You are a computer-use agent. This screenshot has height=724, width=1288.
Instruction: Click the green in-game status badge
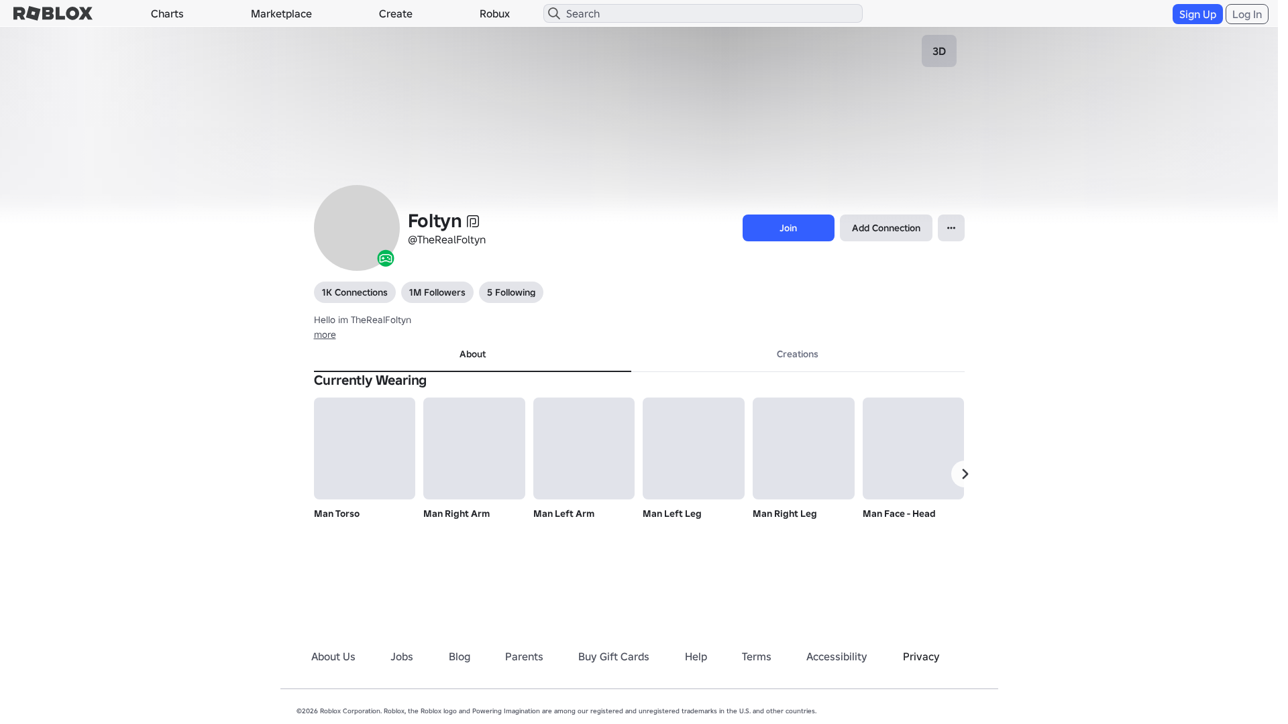coord(386,258)
